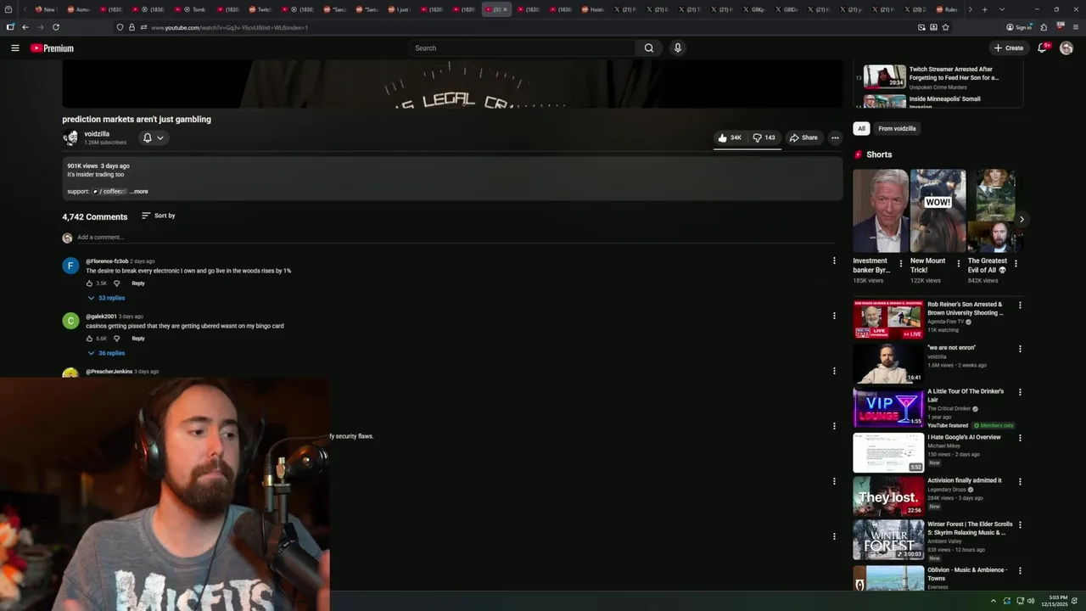Screen dimensions: 1086x611
Task: Dislike Florence-fz3ob's comment
Action: (x=117, y=283)
